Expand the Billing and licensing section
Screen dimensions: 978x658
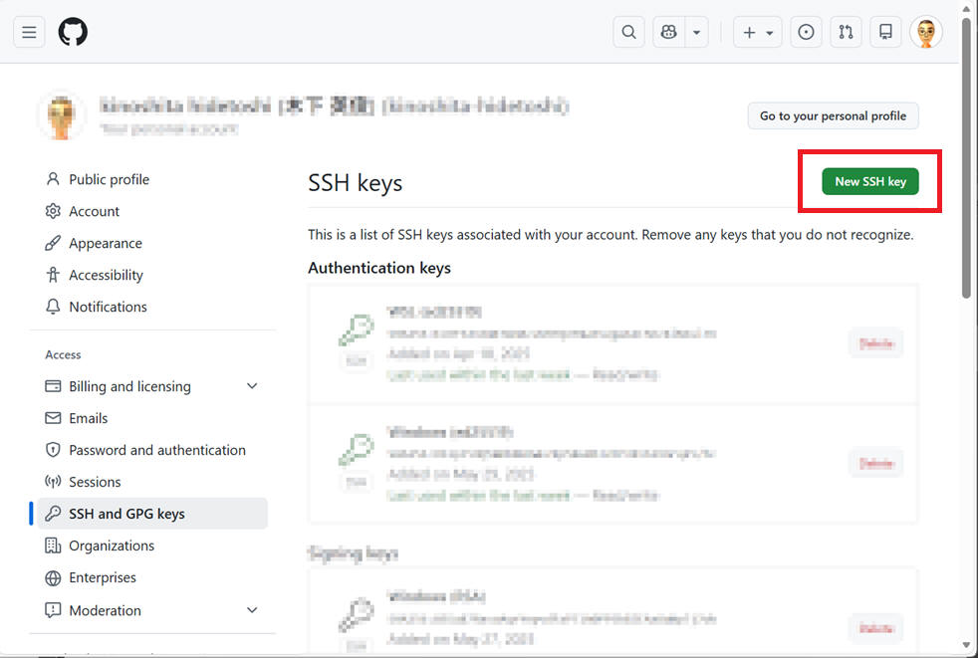(252, 386)
